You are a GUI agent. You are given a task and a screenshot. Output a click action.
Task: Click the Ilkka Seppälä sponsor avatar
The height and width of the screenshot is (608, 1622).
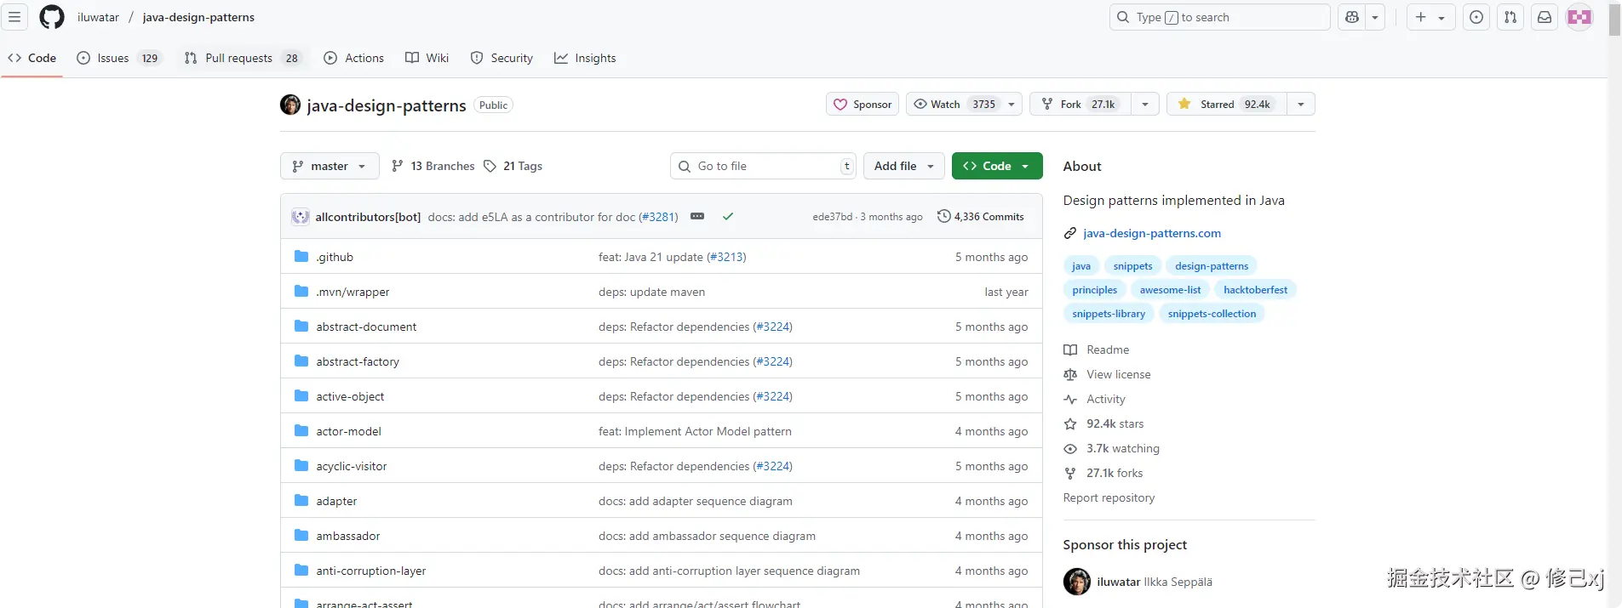(1077, 582)
